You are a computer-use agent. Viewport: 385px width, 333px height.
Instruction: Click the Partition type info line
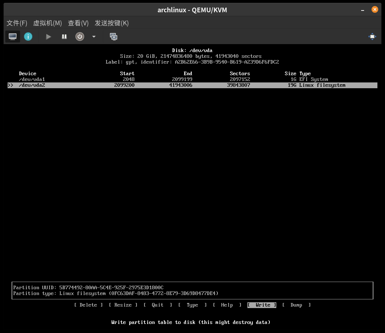click(116, 294)
